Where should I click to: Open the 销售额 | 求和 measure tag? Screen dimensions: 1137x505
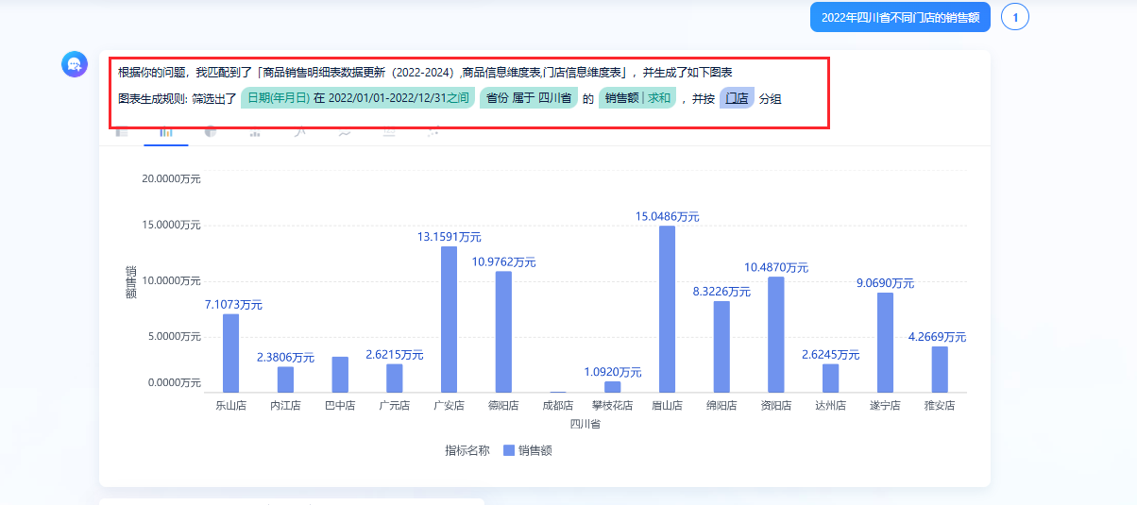(637, 98)
